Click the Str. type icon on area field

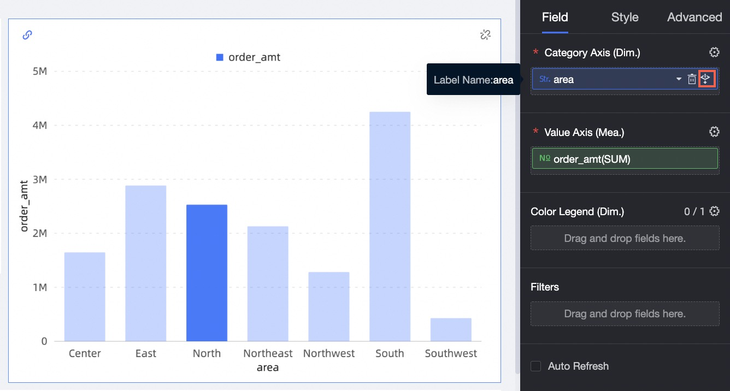pos(544,79)
